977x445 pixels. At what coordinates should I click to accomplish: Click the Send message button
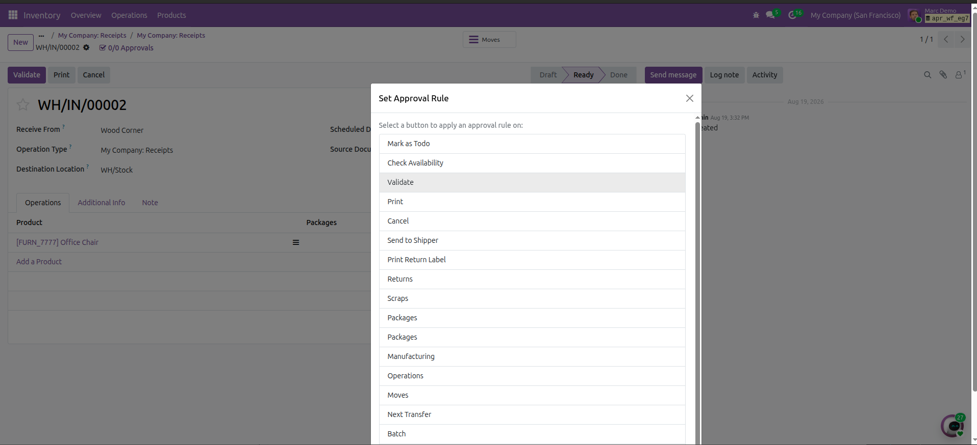point(673,75)
